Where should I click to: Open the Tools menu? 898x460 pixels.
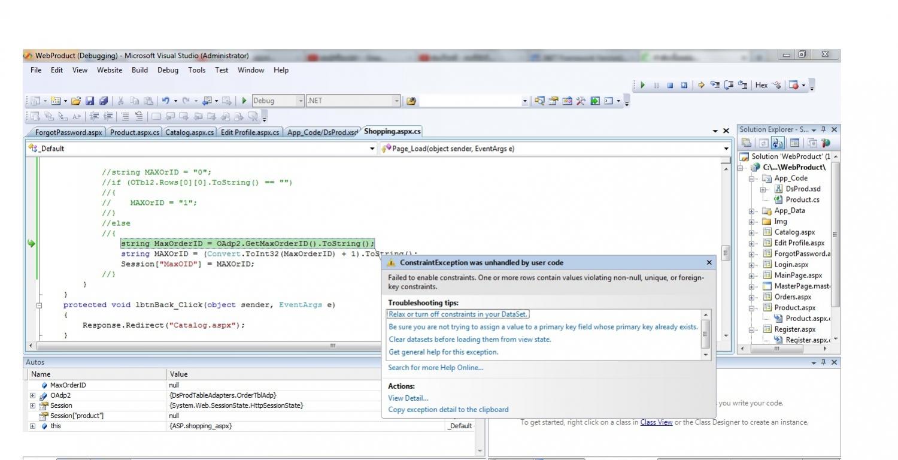196,70
